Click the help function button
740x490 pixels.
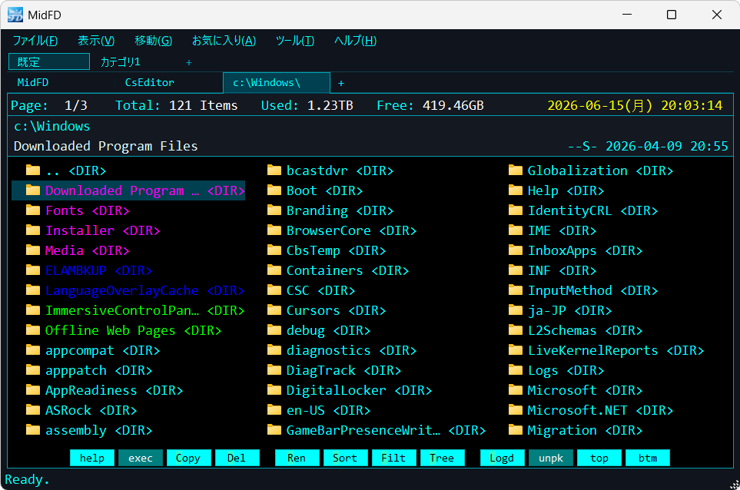(x=92, y=458)
